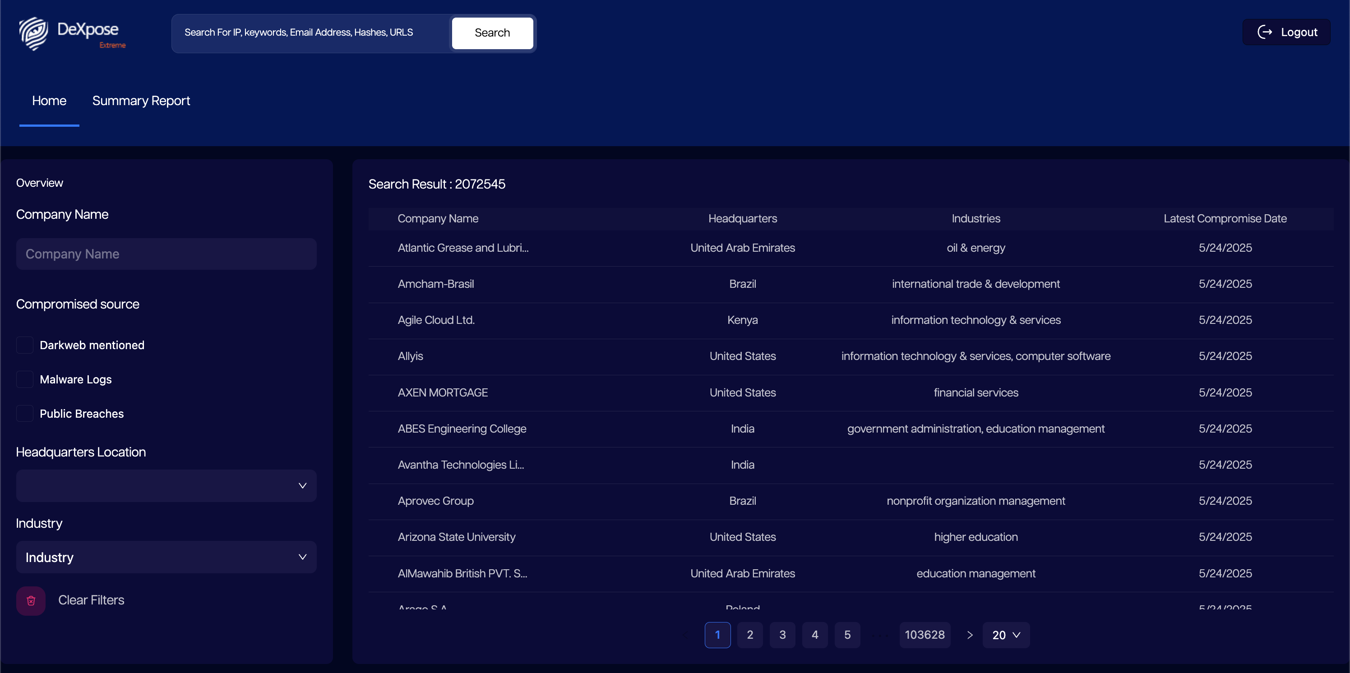The image size is (1350, 673).
Task: Click the Company Name column header
Action: point(438,218)
